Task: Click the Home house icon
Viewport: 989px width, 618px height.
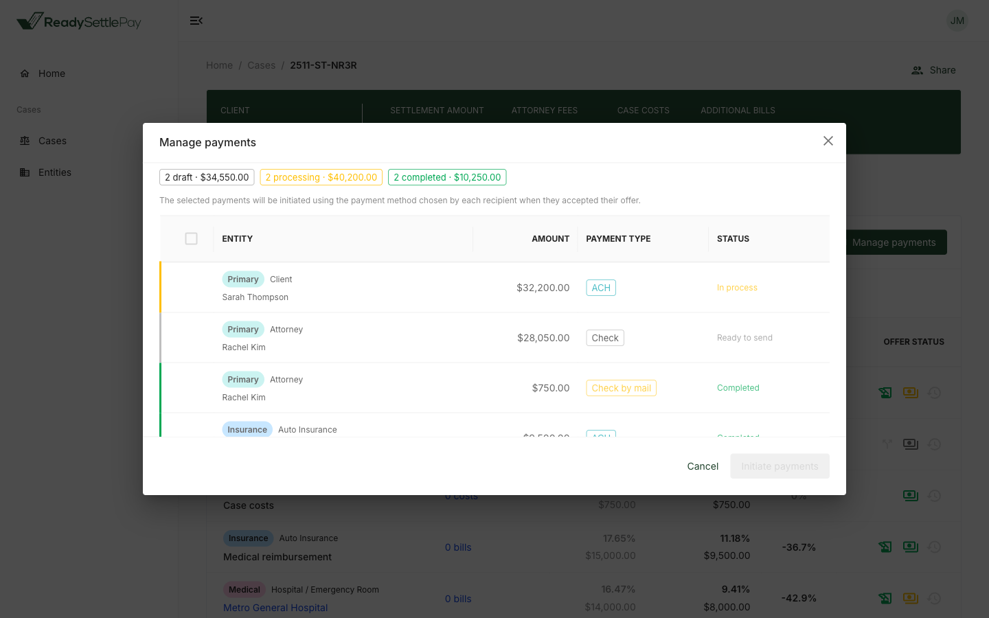Action: [x=24, y=73]
